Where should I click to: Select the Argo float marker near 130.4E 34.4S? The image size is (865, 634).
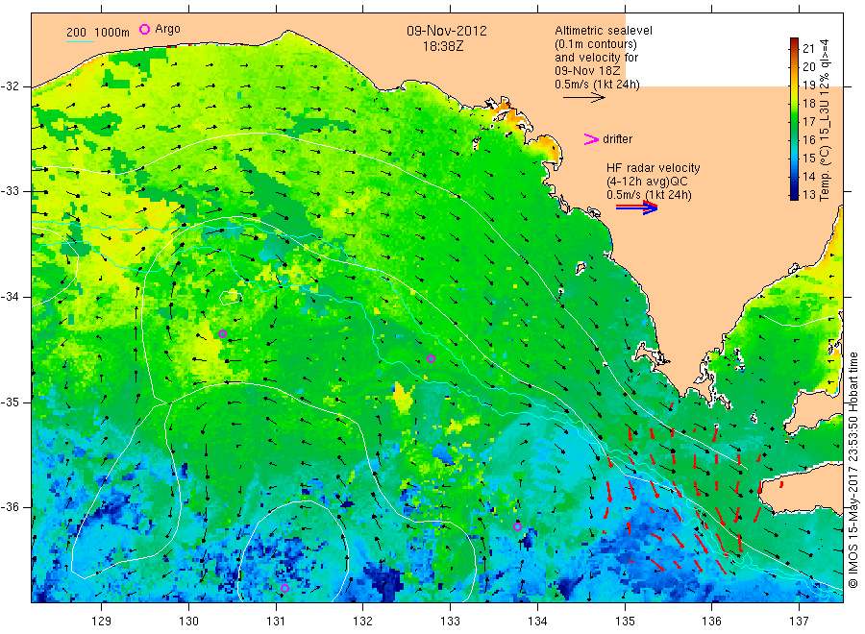tap(222, 333)
